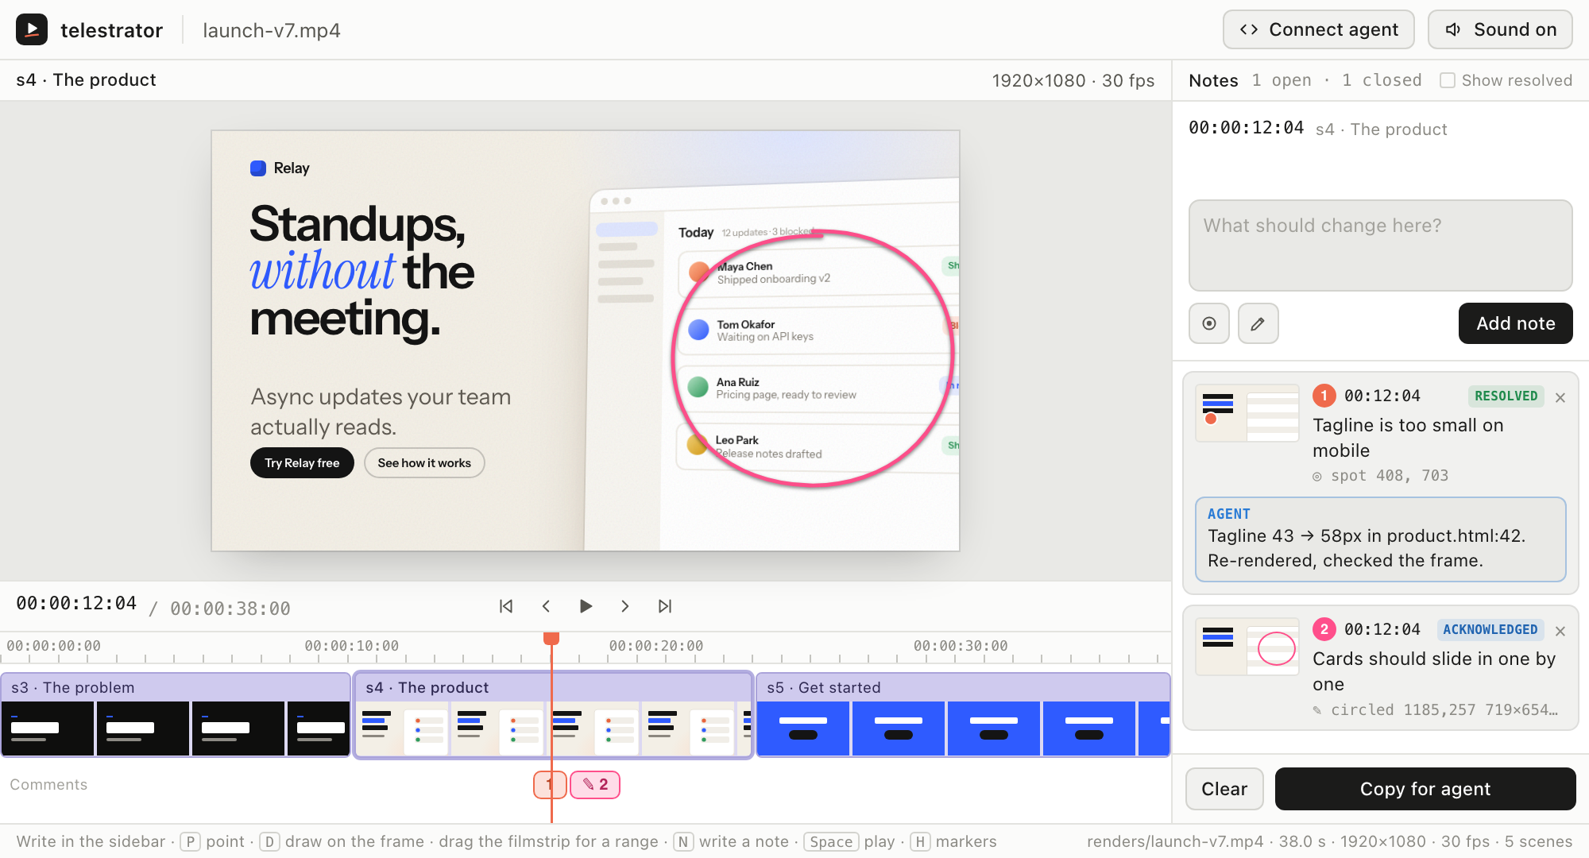Click the Space key hint for play
This screenshot has height=858, width=1589.
831,841
